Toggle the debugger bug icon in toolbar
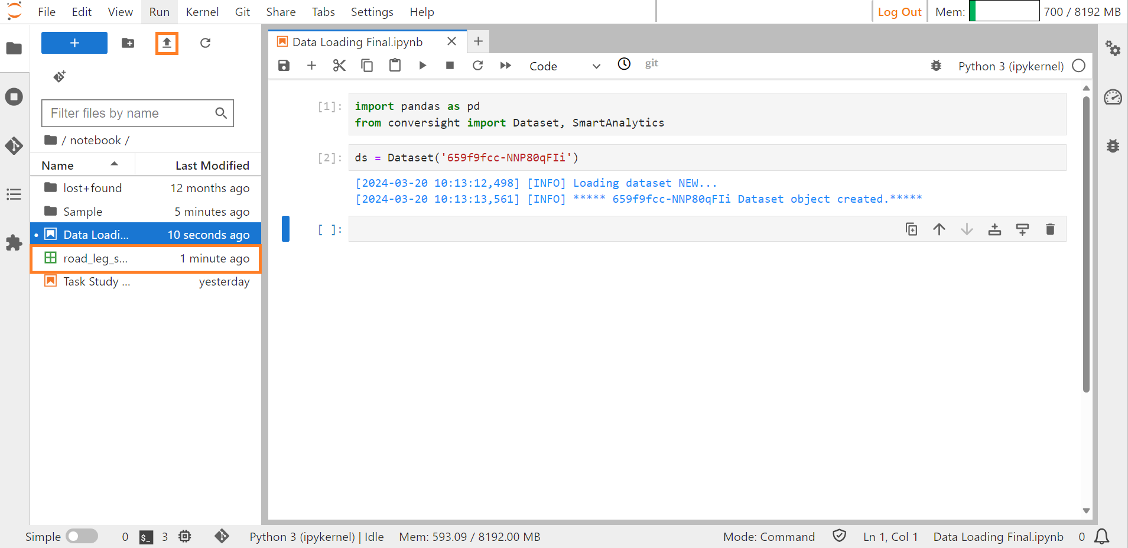1128x548 pixels. click(x=936, y=66)
